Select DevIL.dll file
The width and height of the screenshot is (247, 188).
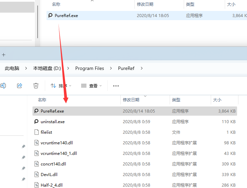click(x=135, y=174)
